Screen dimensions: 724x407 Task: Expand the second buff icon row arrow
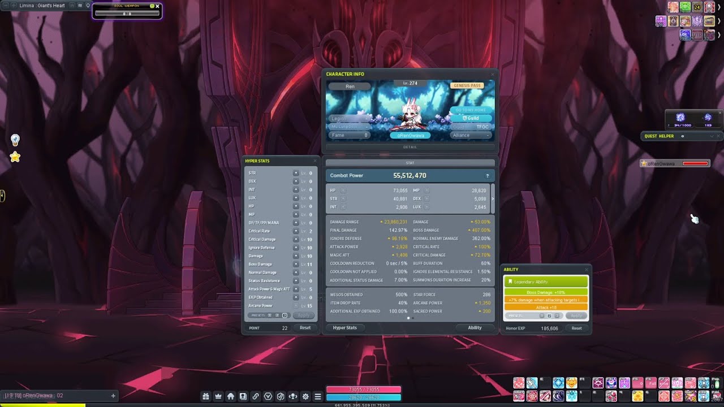[719, 21]
